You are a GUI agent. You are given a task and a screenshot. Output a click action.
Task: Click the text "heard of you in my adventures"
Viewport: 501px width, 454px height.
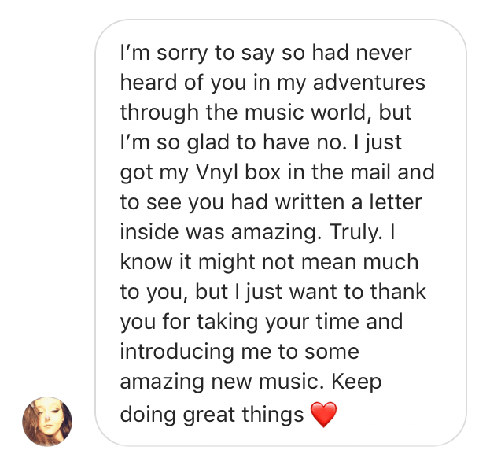272,83
